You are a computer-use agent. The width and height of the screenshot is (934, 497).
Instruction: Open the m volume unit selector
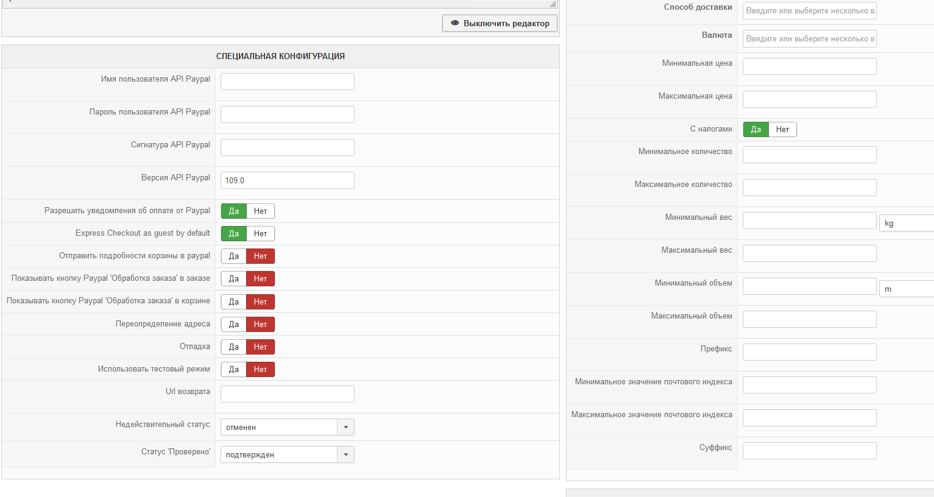click(907, 289)
